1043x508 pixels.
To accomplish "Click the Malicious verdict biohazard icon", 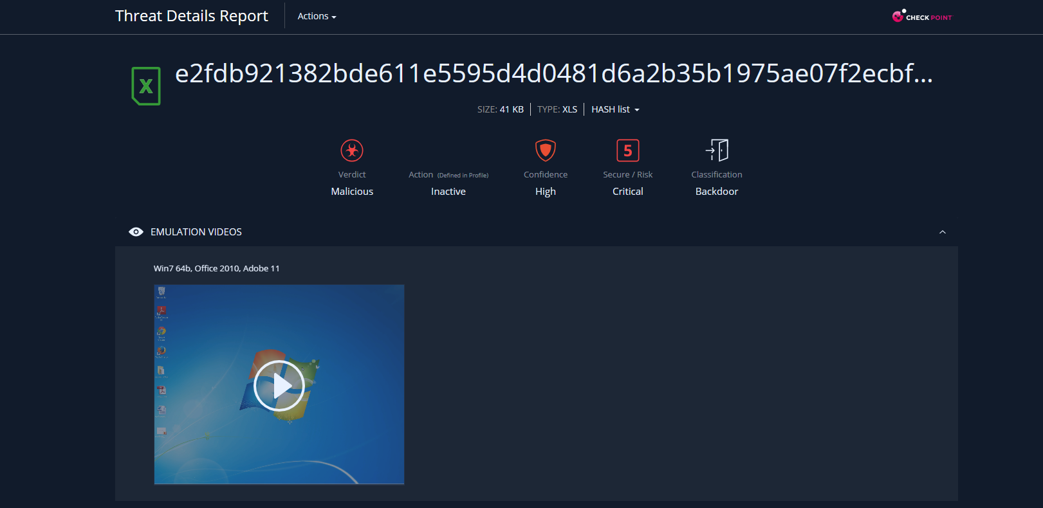I will [x=352, y=150].
